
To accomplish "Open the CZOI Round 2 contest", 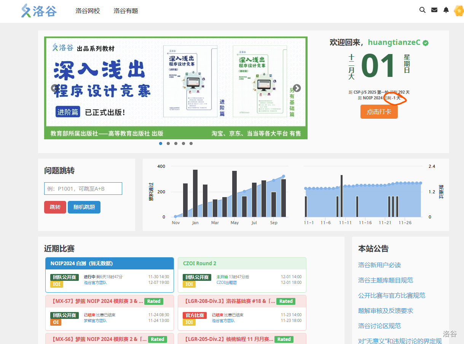I will pos(199,263).
